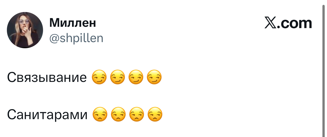Screen dimensions: 327x137
Task: Select the second smirking face emoji
Action: 117,77
